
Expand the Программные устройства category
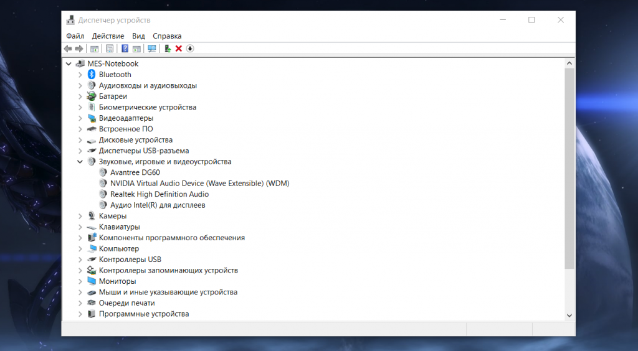coord(80,314)
